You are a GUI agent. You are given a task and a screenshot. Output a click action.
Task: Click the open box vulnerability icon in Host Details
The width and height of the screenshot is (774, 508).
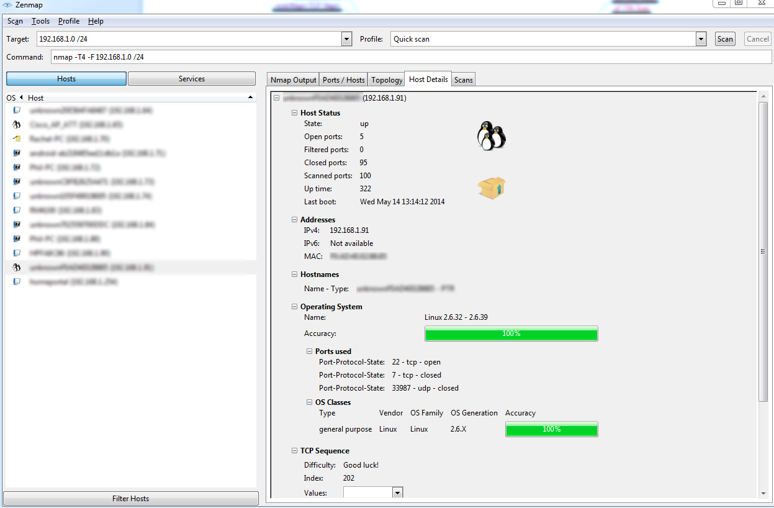click(x=492, y=188)
